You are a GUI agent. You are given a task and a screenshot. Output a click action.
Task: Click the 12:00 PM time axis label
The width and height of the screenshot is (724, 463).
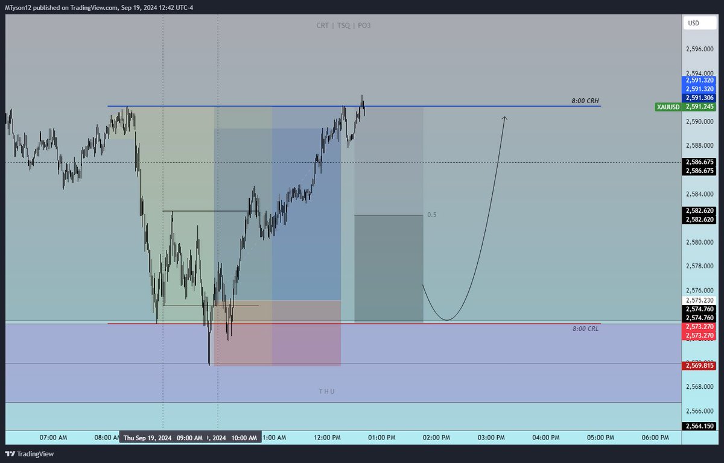(x=327, y=438)
